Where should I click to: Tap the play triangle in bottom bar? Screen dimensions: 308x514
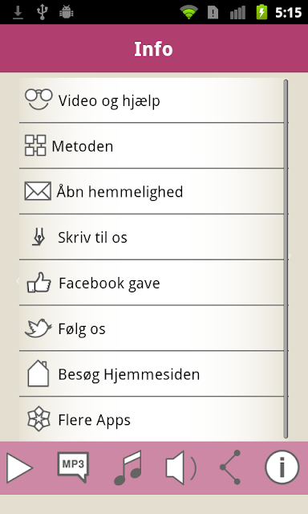[19, 467]
